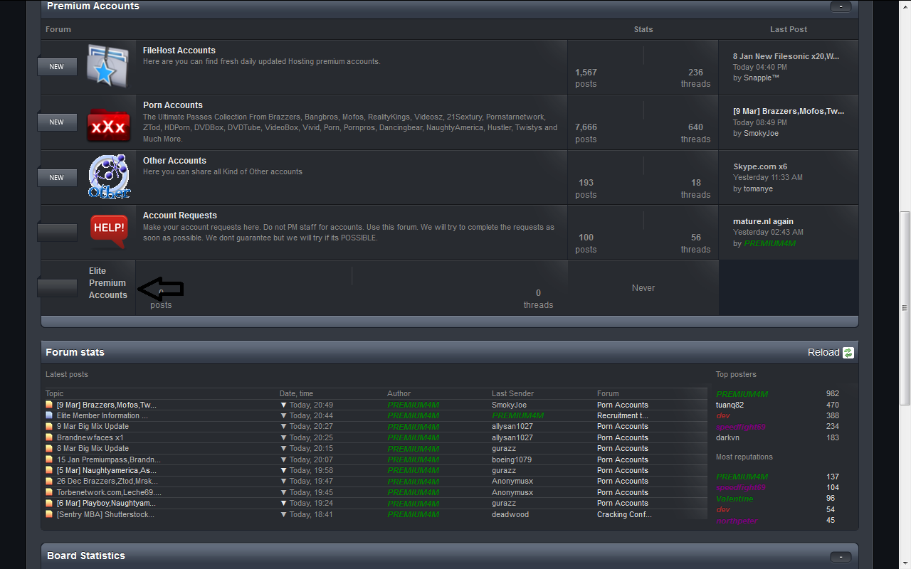Click folder icon beside '[Sentry MBA] Shutterstock' topic

tap(49, 514)
